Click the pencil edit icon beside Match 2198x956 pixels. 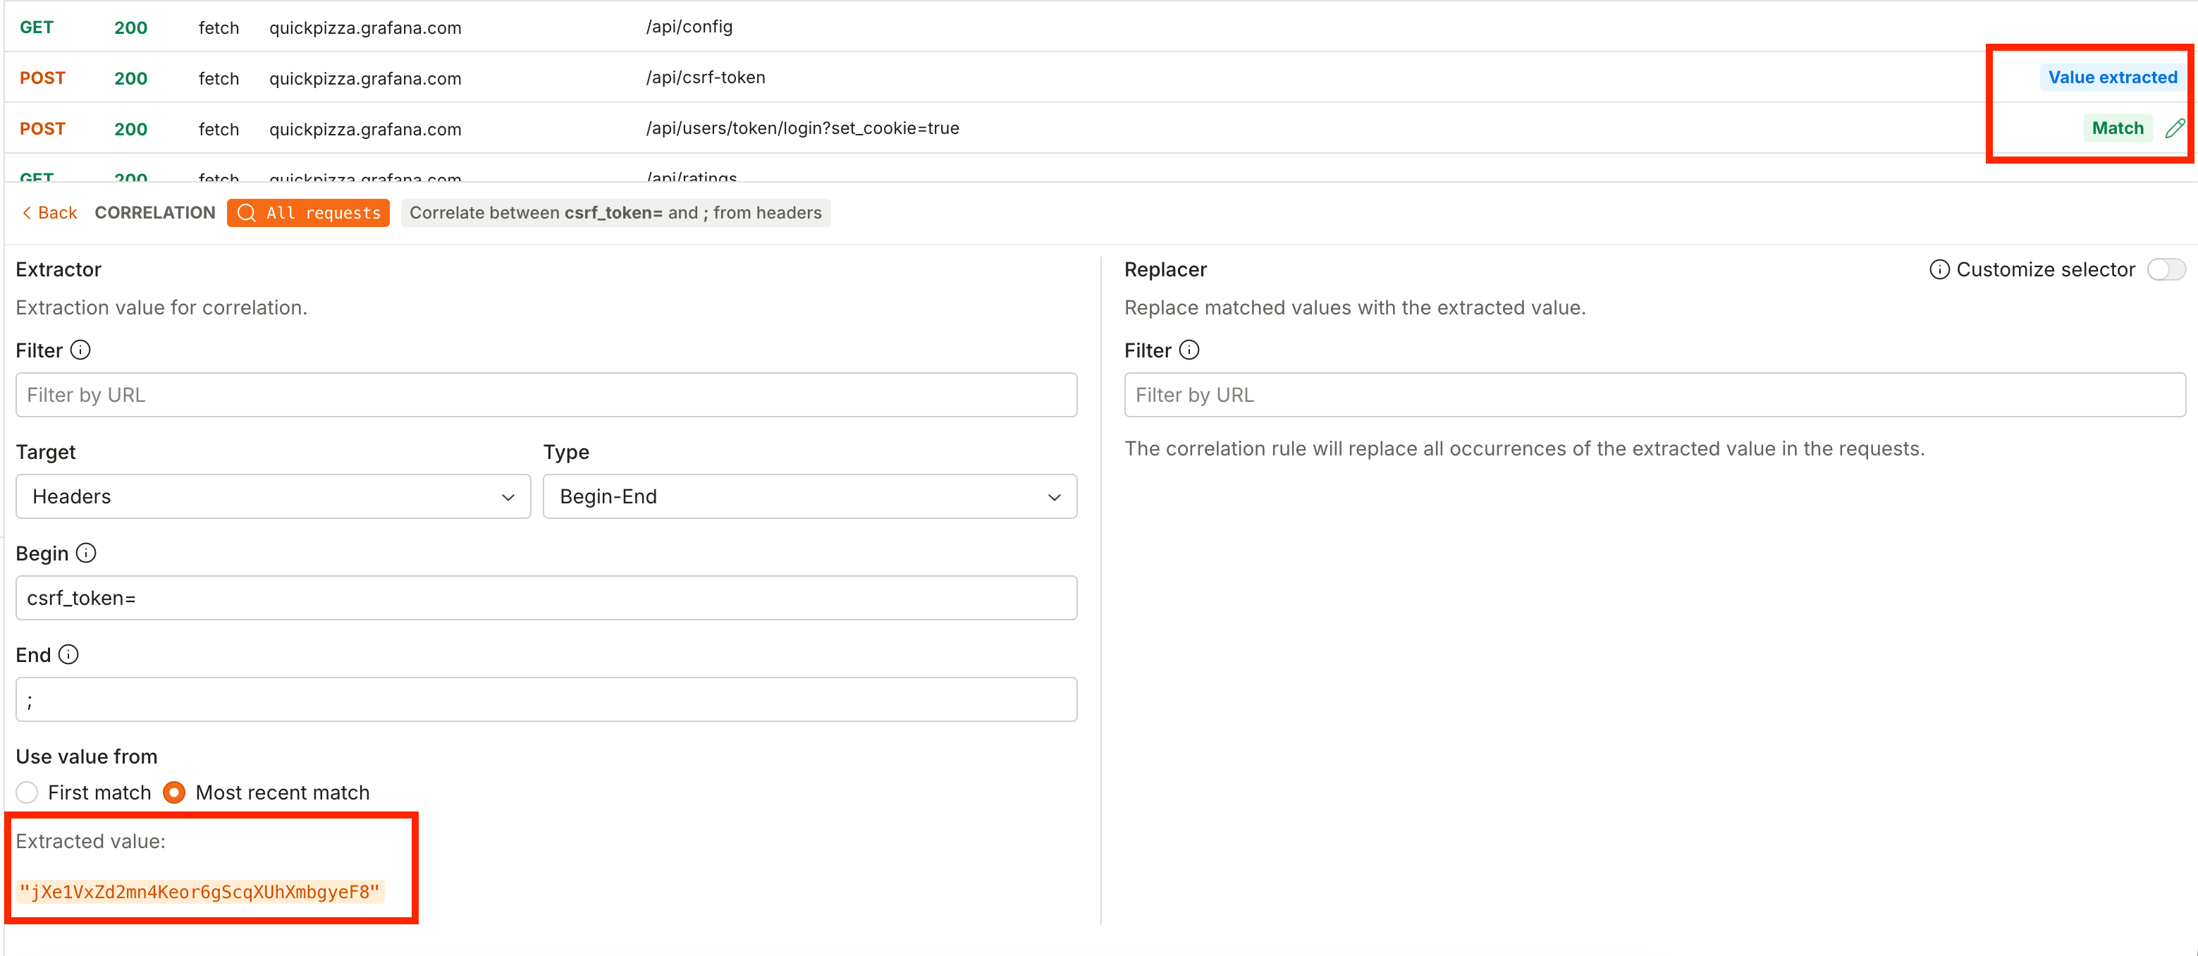pyautogui.click(x=2175, y=128)
